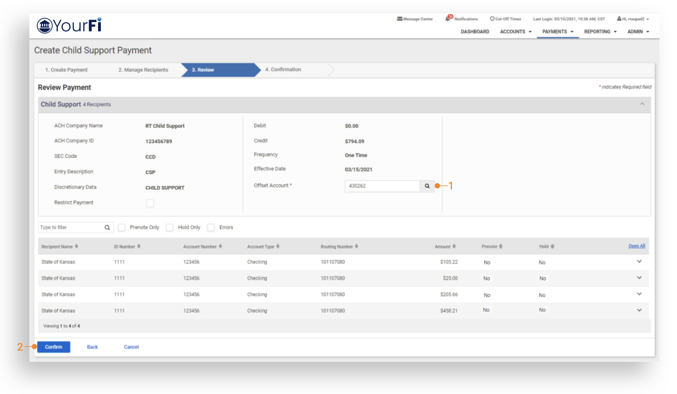Sort table by Amount column arrows

coord(454,246)
